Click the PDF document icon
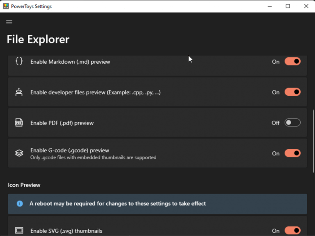The image size is (315, 236). pyautogui.click(x=19, y=123)
